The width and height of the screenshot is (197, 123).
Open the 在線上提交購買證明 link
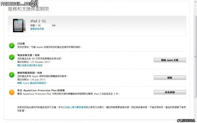(x=75, y=107)
